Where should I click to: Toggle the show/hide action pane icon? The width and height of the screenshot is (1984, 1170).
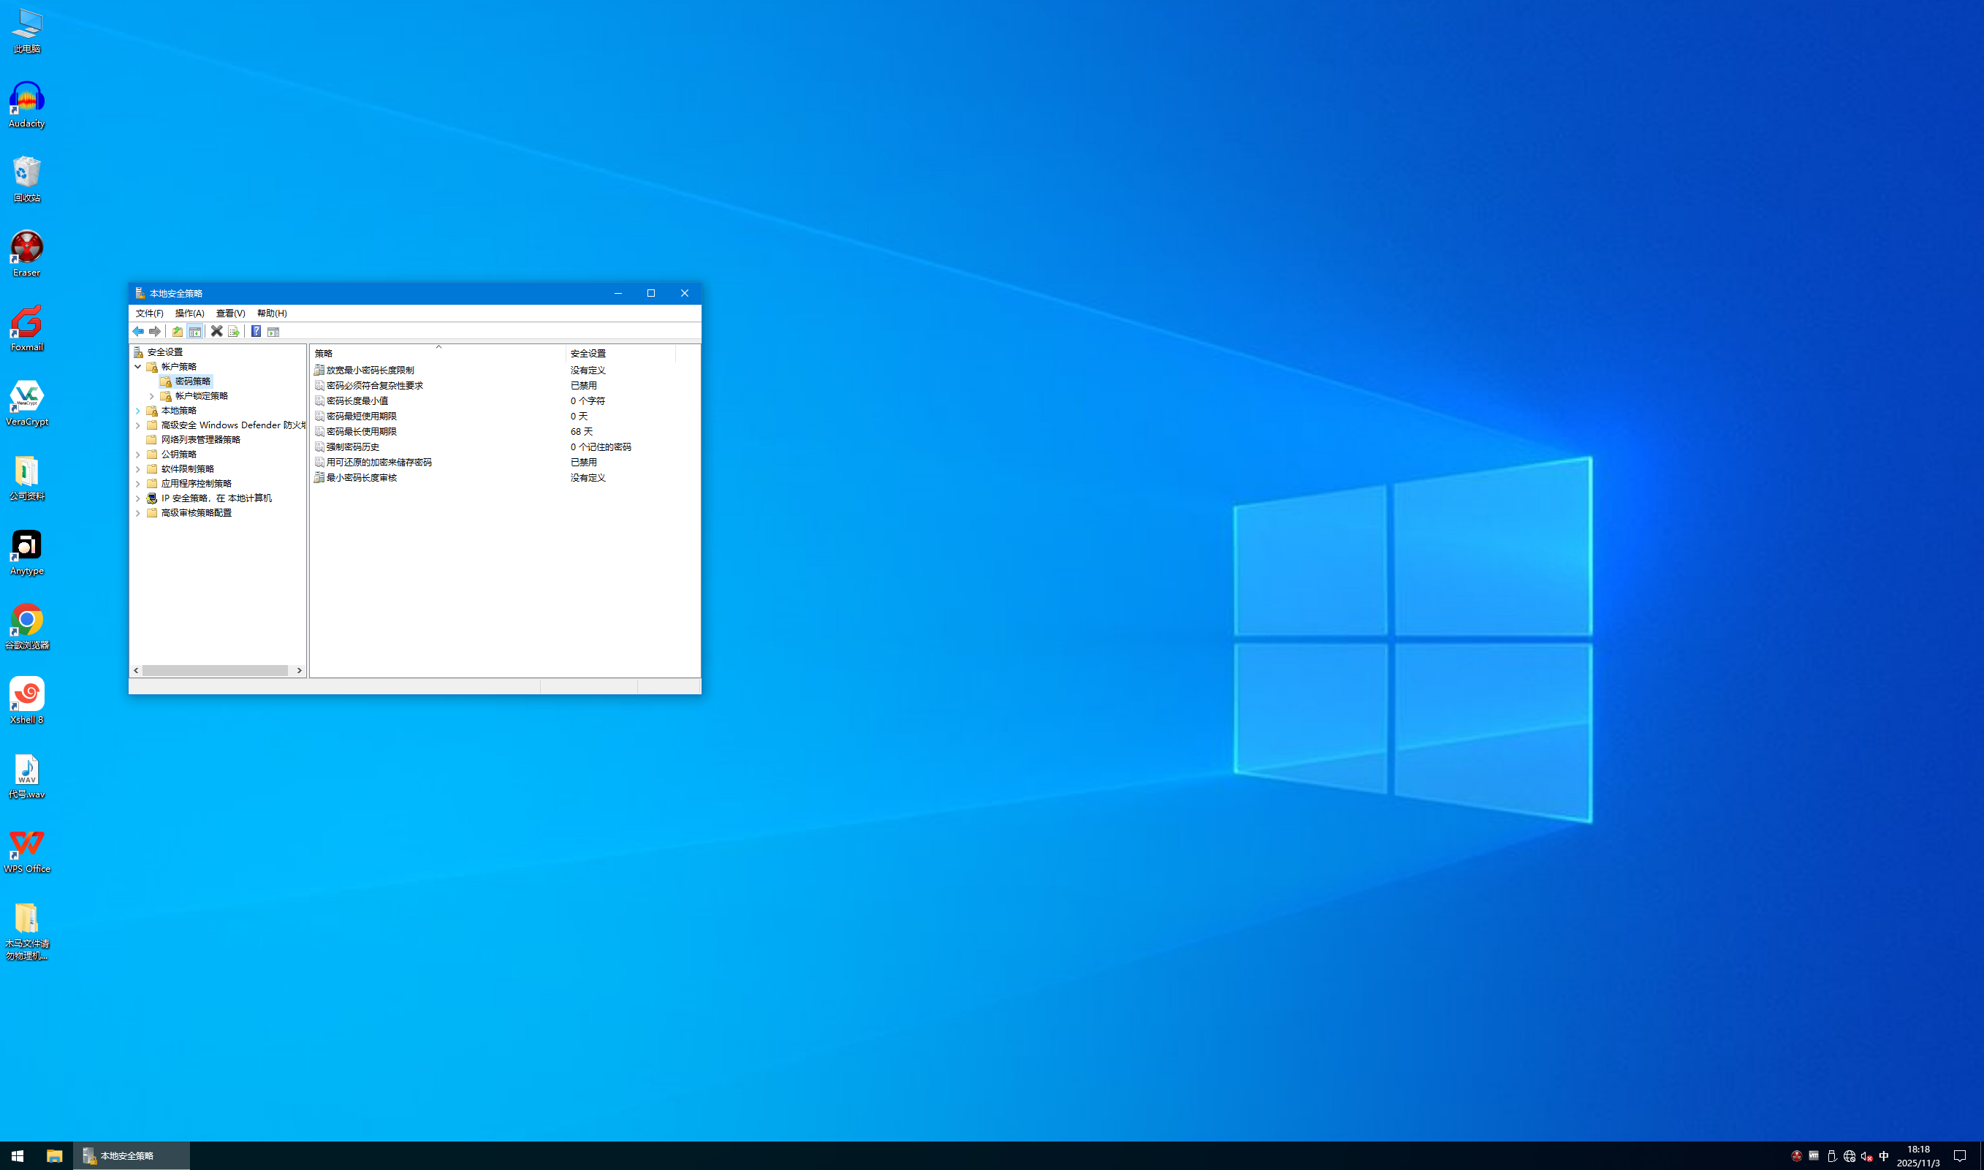273,331
